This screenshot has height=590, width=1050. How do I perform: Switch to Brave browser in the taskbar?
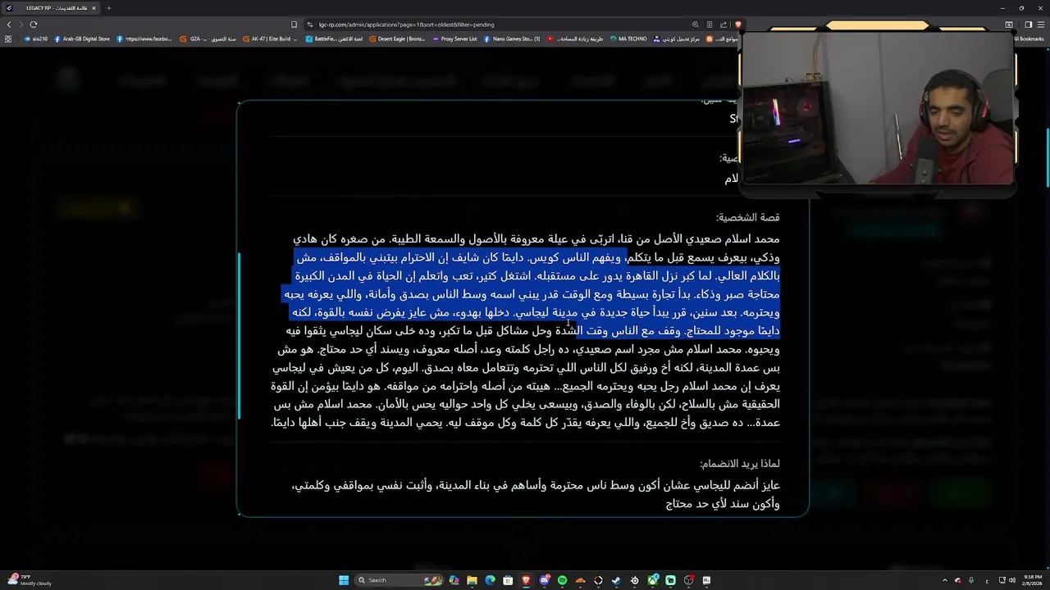click(x=526, y=580)
